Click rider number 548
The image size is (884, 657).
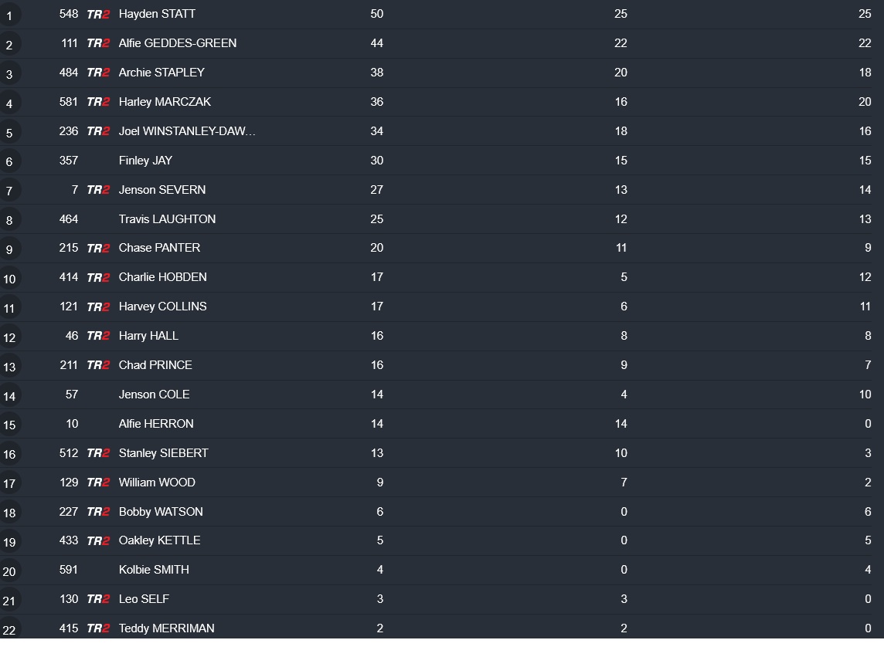pos(69,14)
